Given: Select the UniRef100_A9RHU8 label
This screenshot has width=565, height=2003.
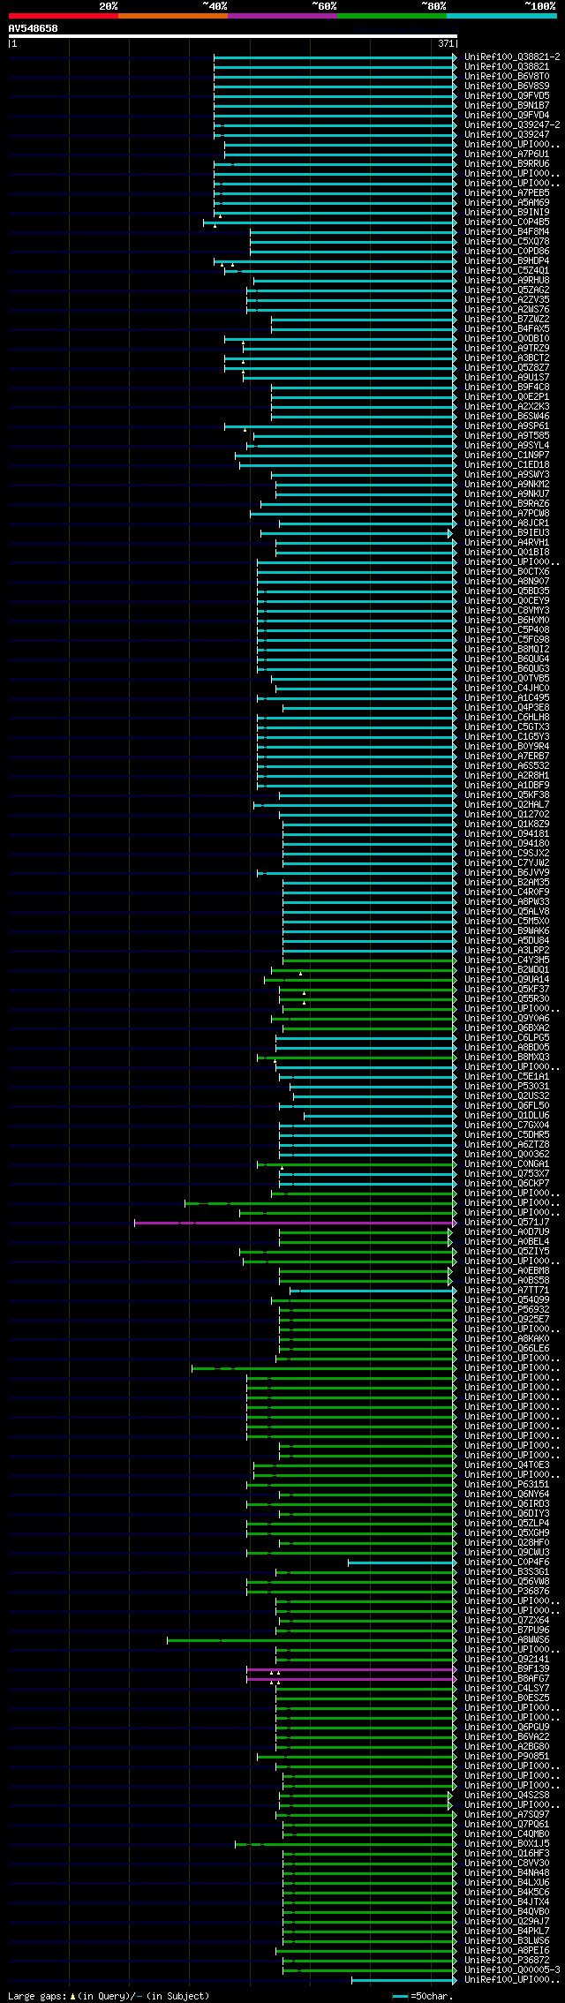Looking at the screenshot, I should coord(507,280).
